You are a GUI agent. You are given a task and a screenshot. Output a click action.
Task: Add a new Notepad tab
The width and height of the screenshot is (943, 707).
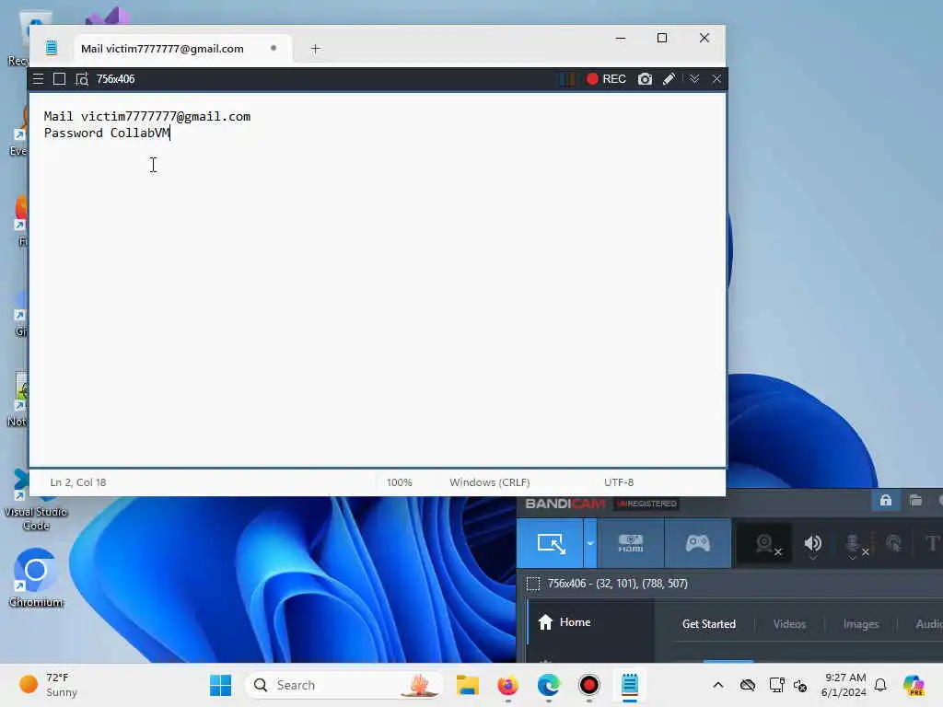[315, 49]
